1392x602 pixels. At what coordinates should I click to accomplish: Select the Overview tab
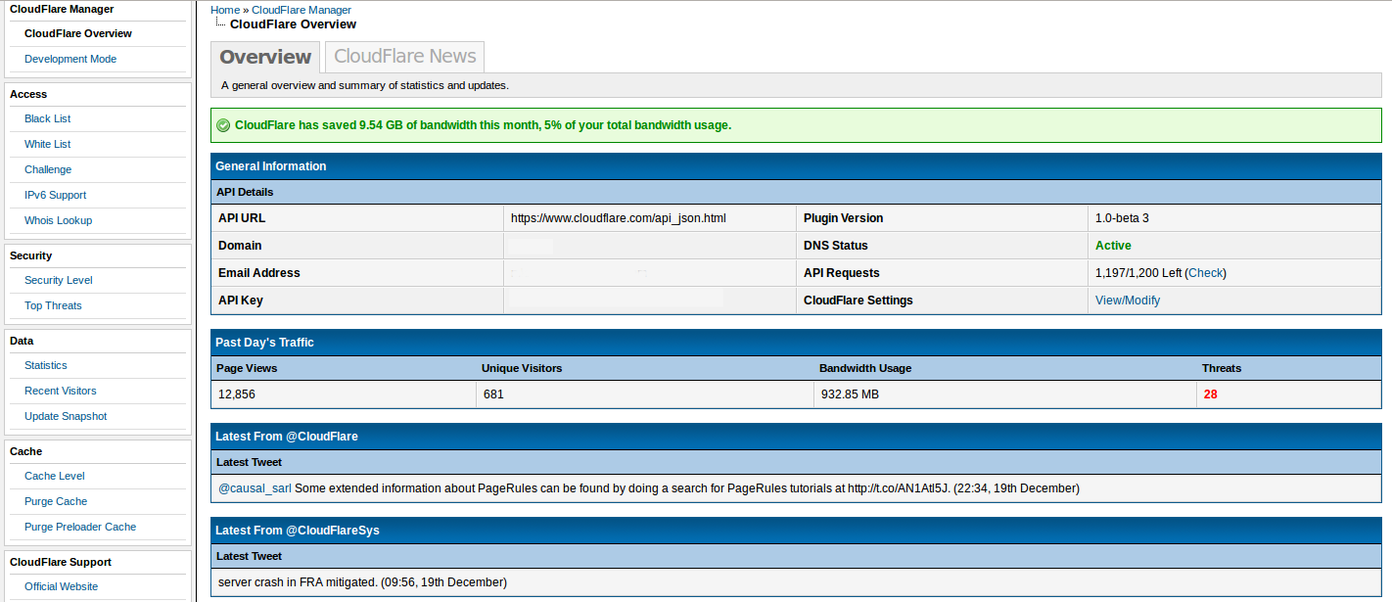(x=265, y=57)
